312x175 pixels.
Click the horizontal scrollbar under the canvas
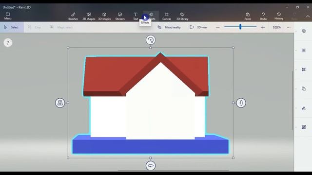(x=174, y=170)
